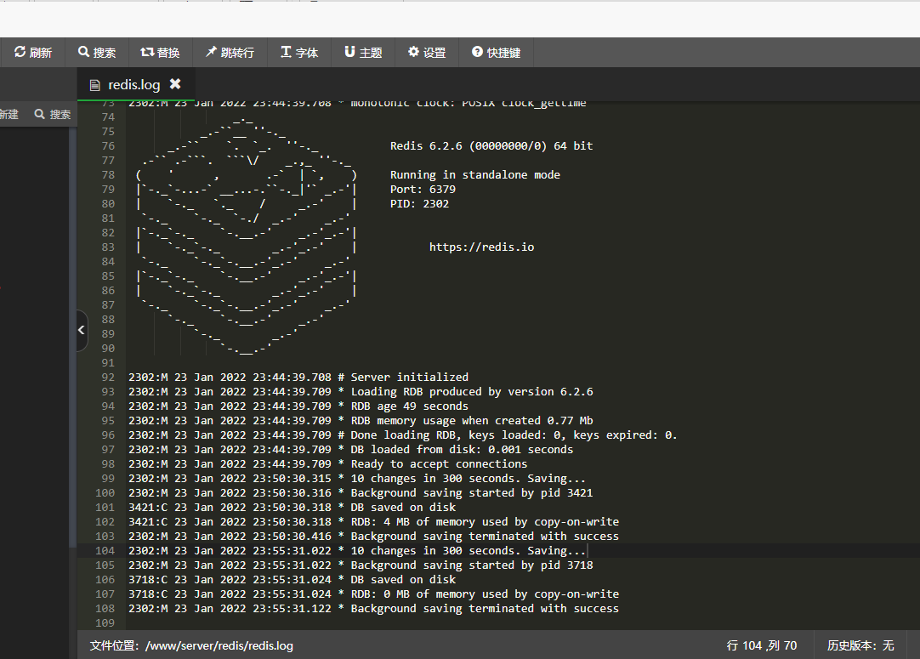Click the 'RDB age 49 seconds' line
Image resolution: width=920 pixels, height=659 pixels.
298,406
